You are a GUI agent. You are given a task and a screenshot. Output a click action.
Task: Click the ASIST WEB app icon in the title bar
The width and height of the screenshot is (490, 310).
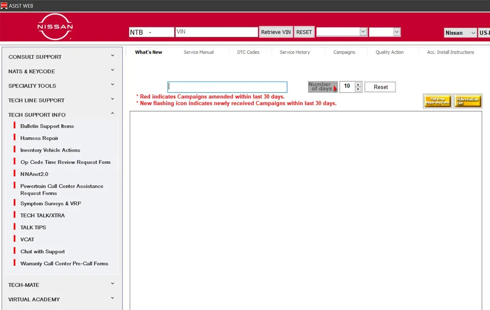coord(4,6)
